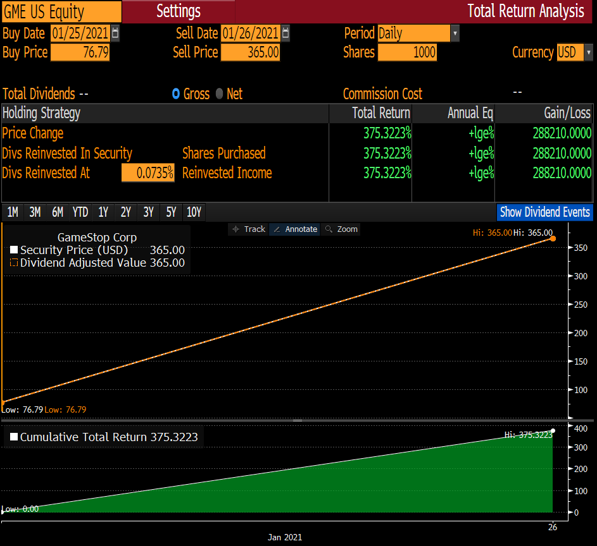Toggle Dividend Adjusted Value legend visibility
This screenshot has height=546, width=597.
click(13, 263)
